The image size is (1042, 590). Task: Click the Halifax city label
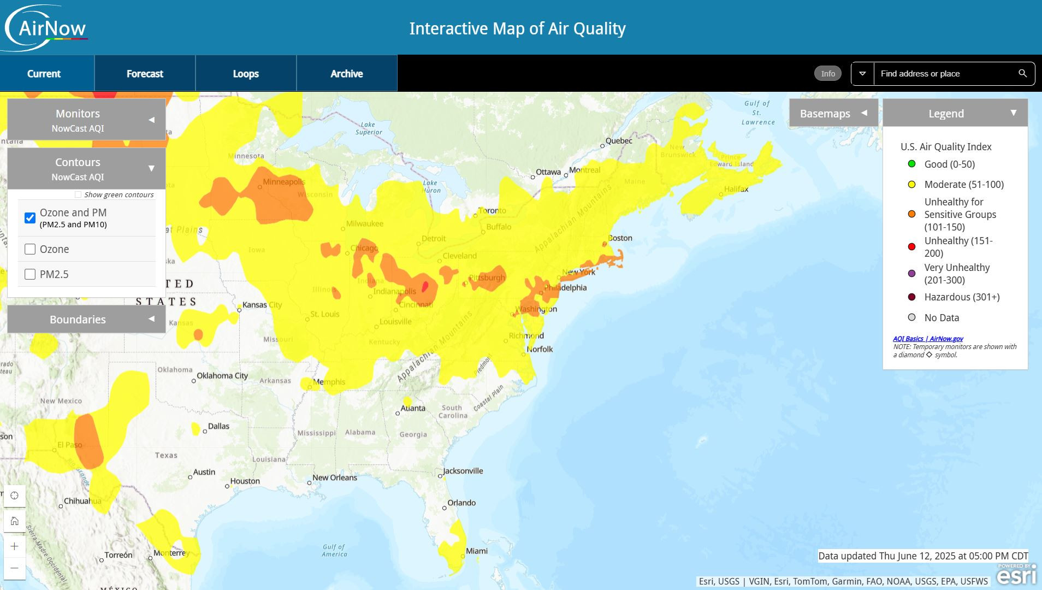(x=736, y=189)
